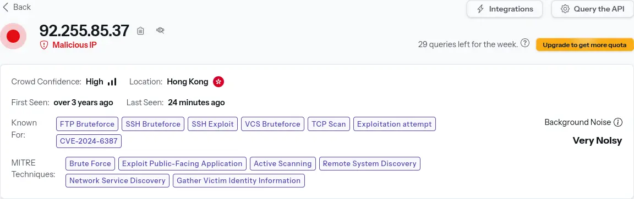Open Query the API button
This screenshot has height=199, width=634.
coord(592,9)
